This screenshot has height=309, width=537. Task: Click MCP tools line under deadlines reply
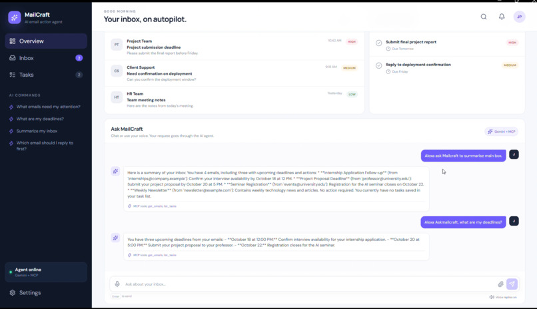[152, 255]
